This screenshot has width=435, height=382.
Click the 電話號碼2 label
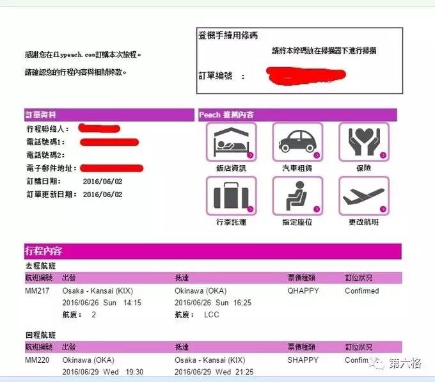pos(45,155)
